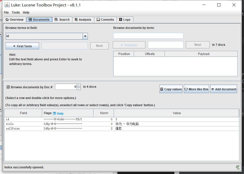Click Next button for terms
Screen dimensions: 244x174
(x=99, y=46)
